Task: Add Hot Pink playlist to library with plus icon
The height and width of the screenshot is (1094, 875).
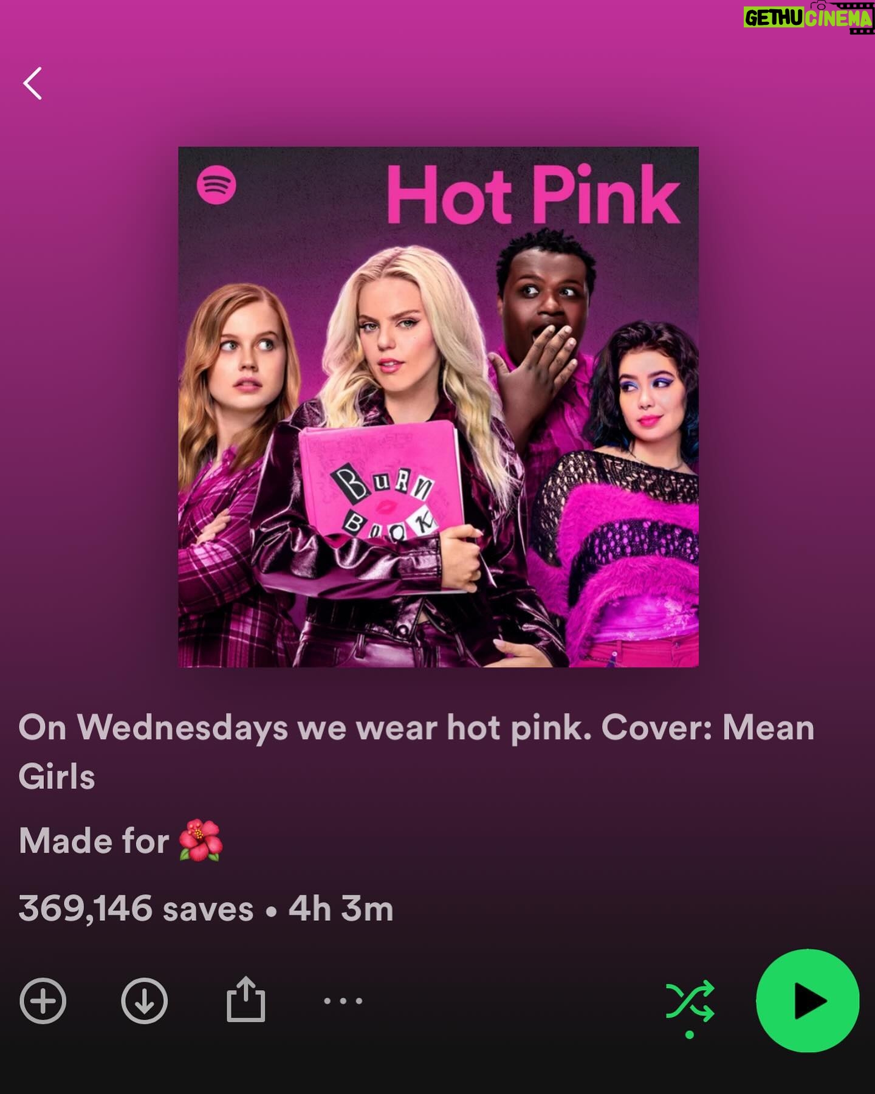Action: click(x=43, y=1000)
